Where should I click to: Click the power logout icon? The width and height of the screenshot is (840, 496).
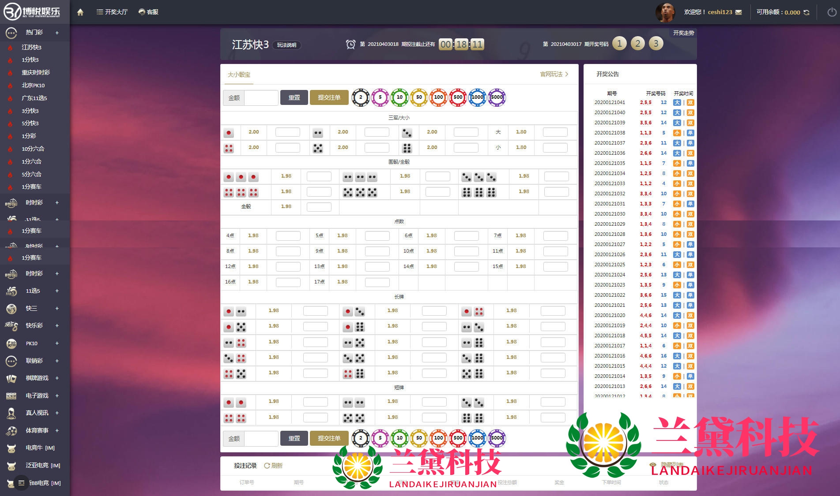click(x=832, y=12)
